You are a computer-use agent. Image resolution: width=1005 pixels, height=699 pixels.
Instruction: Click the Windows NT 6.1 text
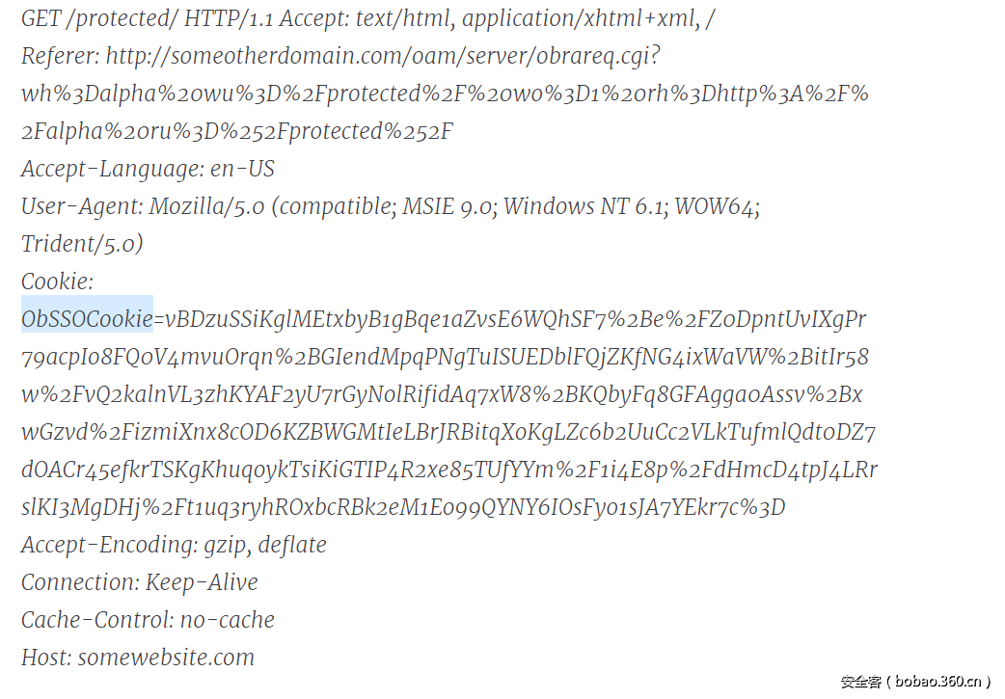[585, 206]
